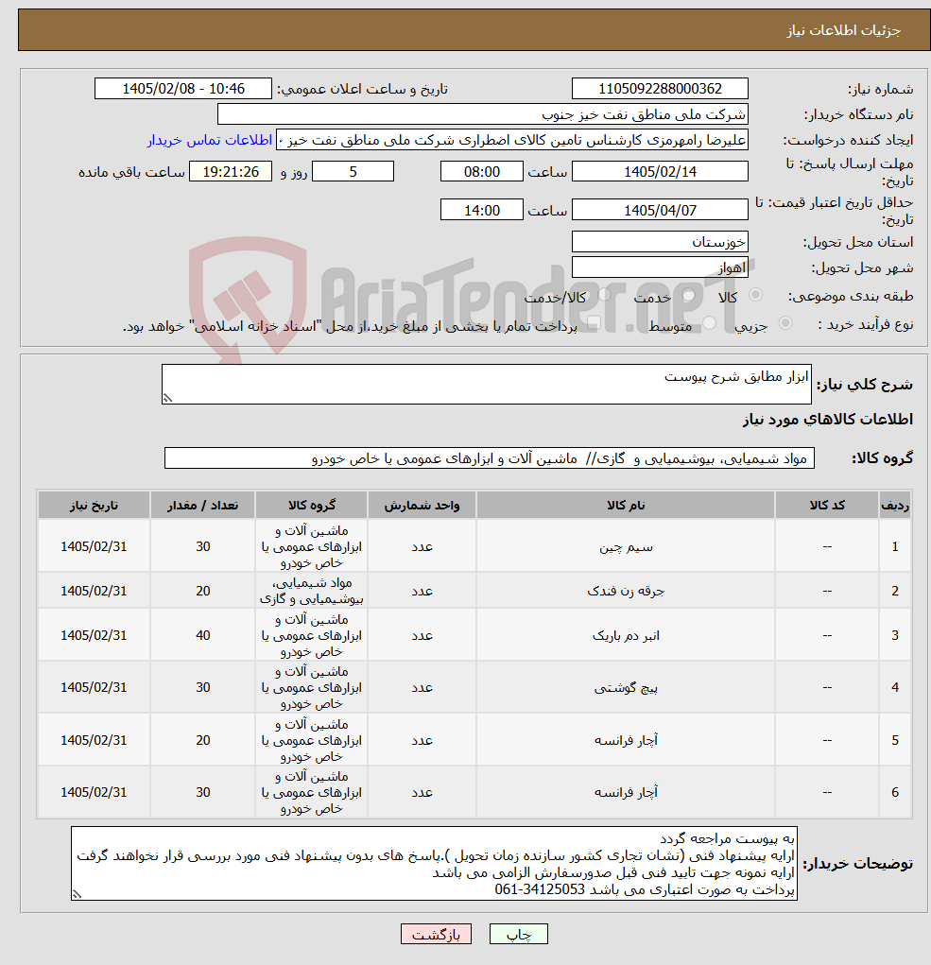Click the گروه کالا table column header
The image size is (931, 965).
(311, 506)
